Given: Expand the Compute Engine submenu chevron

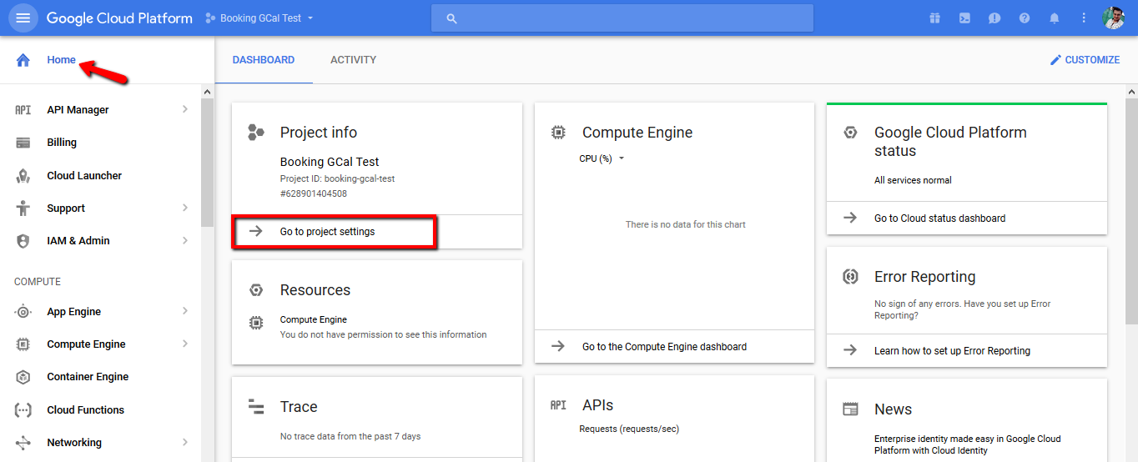Looking at the screenshot, I should [x=185, y=344].
